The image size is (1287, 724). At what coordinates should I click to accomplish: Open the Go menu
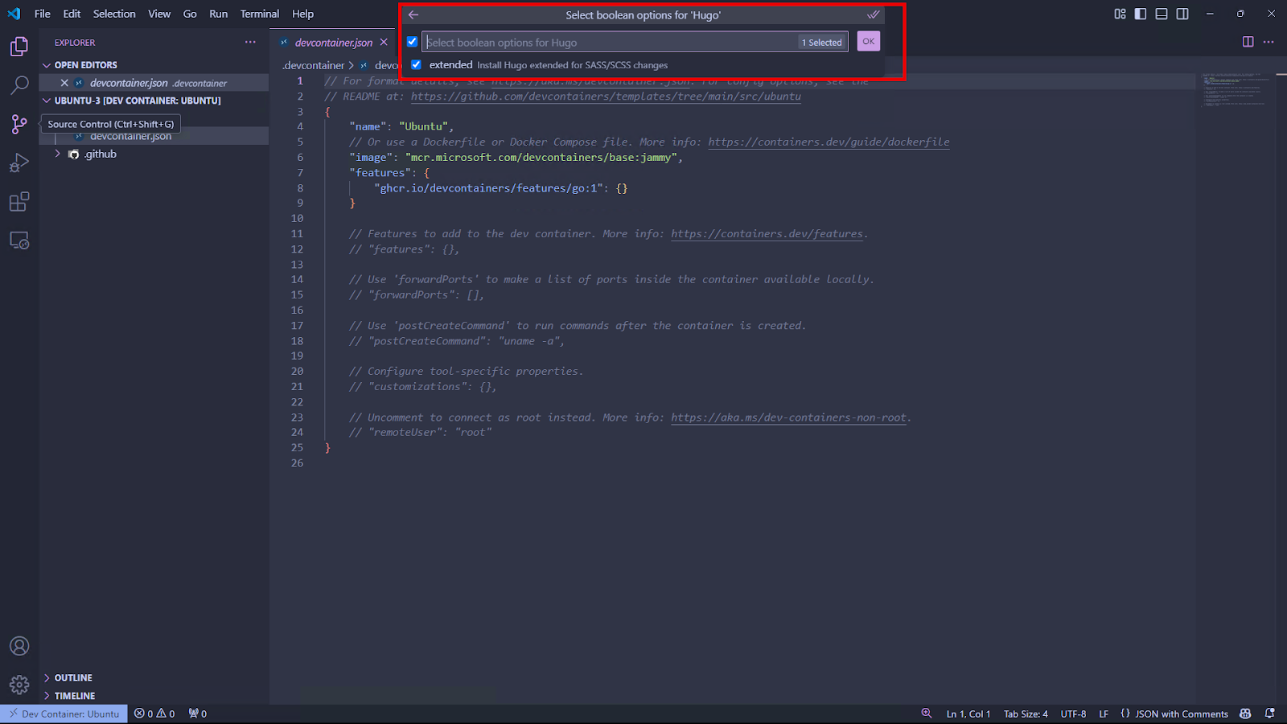[x=190, y=14]
